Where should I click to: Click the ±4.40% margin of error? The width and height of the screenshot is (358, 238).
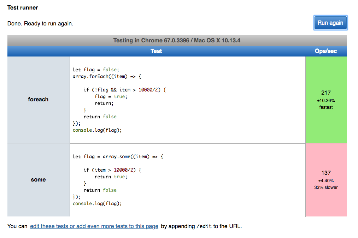click(326, 180)
